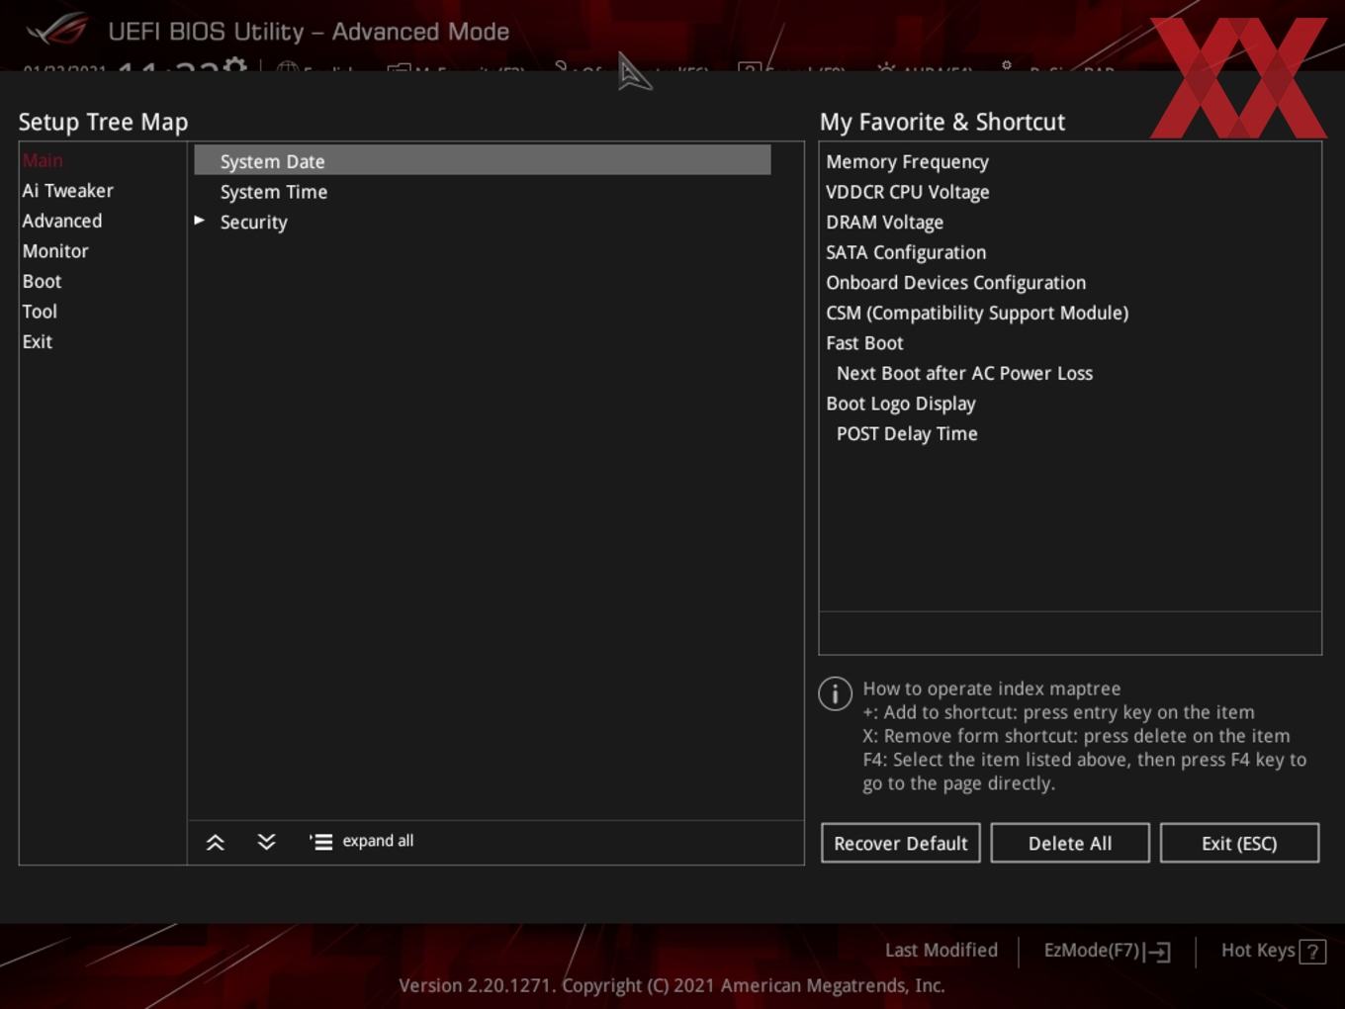Screen dimensions: 1345x1009
Task: Select Main in Setup Tree Map
Action: [x=43, y=160]
